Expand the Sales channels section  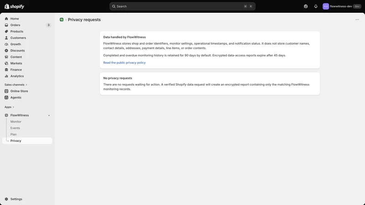pos(16,85)
